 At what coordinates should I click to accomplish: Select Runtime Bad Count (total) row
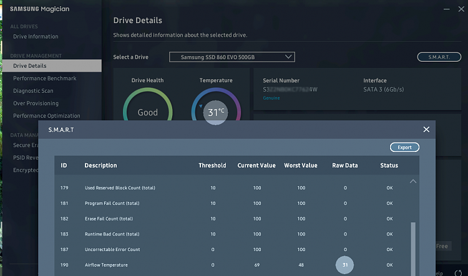click(x=232, y=234)
